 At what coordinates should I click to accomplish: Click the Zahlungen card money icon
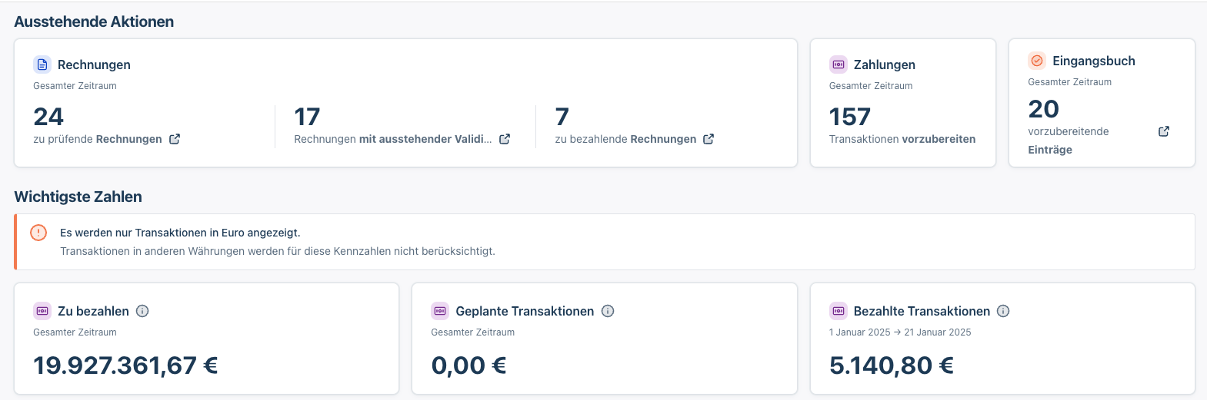tap(839, 64)
